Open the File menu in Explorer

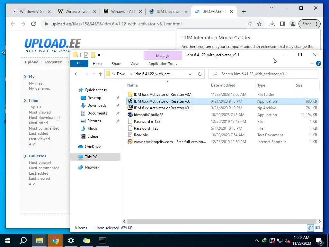tap(79, 64)
